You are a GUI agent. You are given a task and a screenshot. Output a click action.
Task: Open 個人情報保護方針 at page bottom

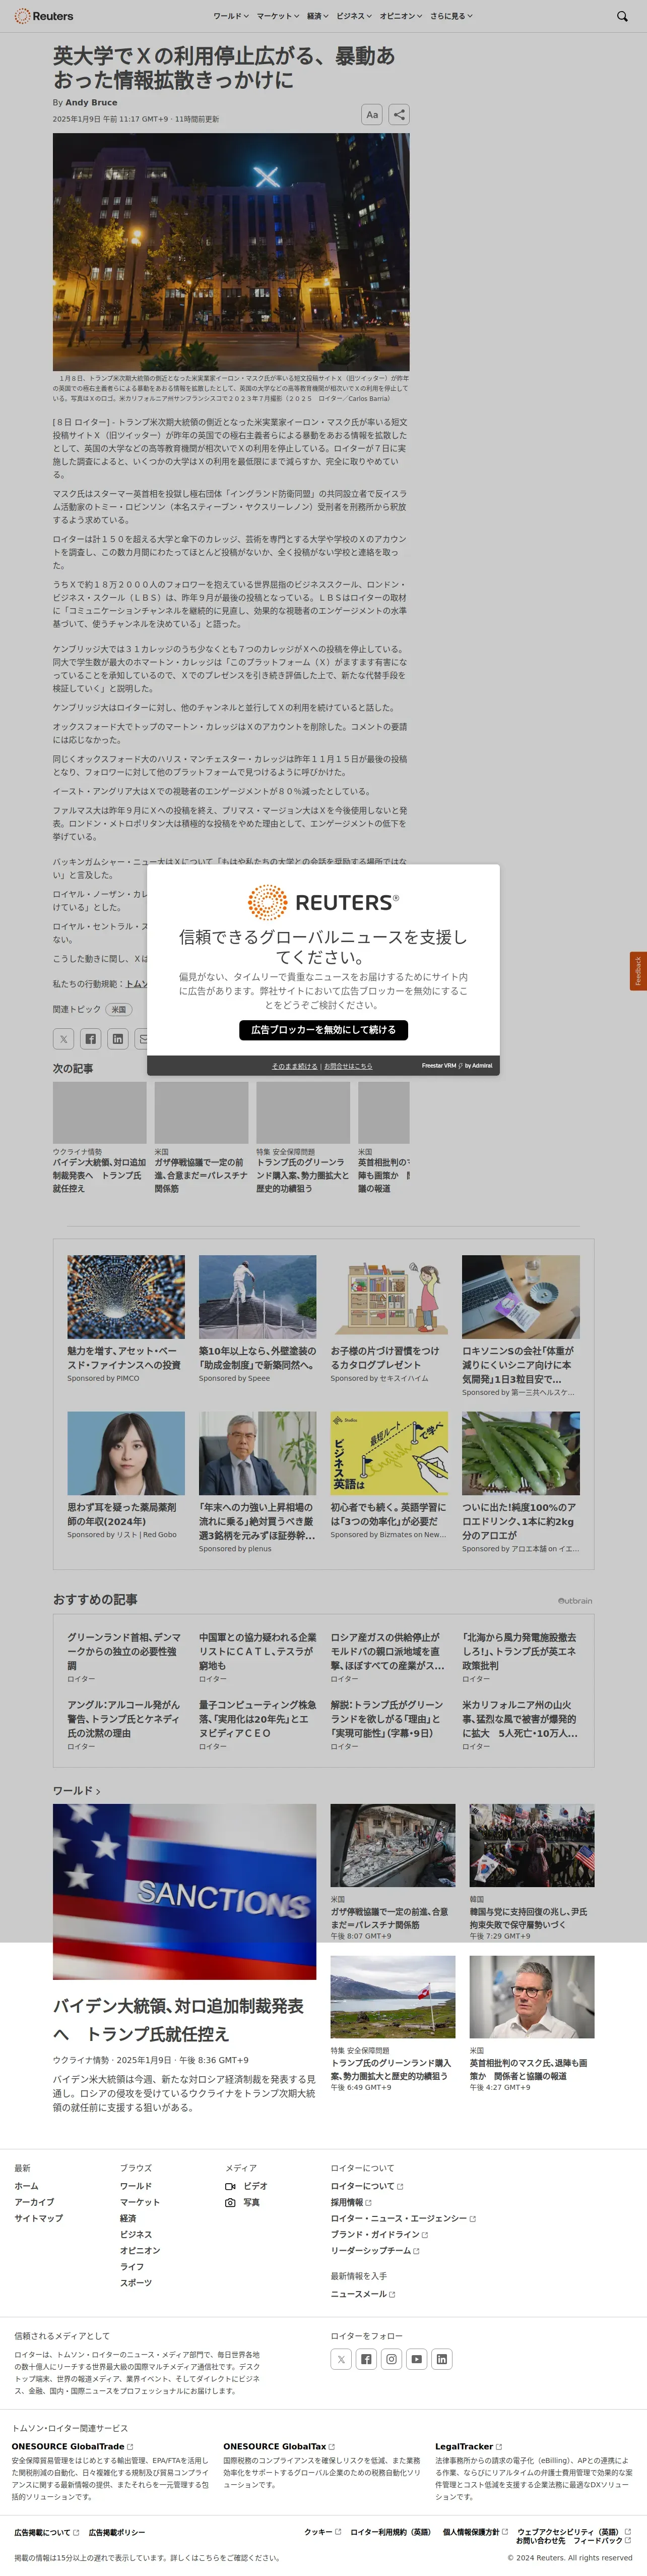(x=474, y=2532)
